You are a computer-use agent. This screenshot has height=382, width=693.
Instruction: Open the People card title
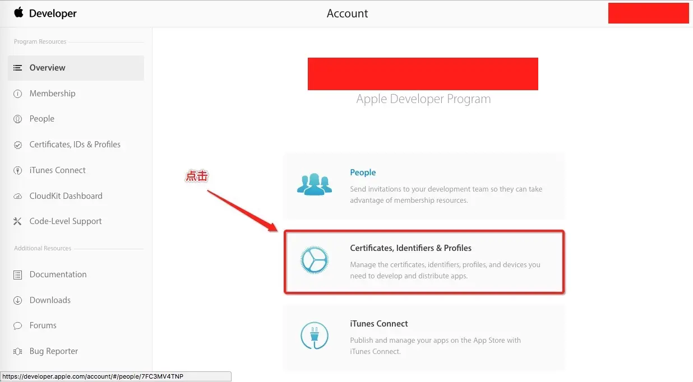(363, 173)
